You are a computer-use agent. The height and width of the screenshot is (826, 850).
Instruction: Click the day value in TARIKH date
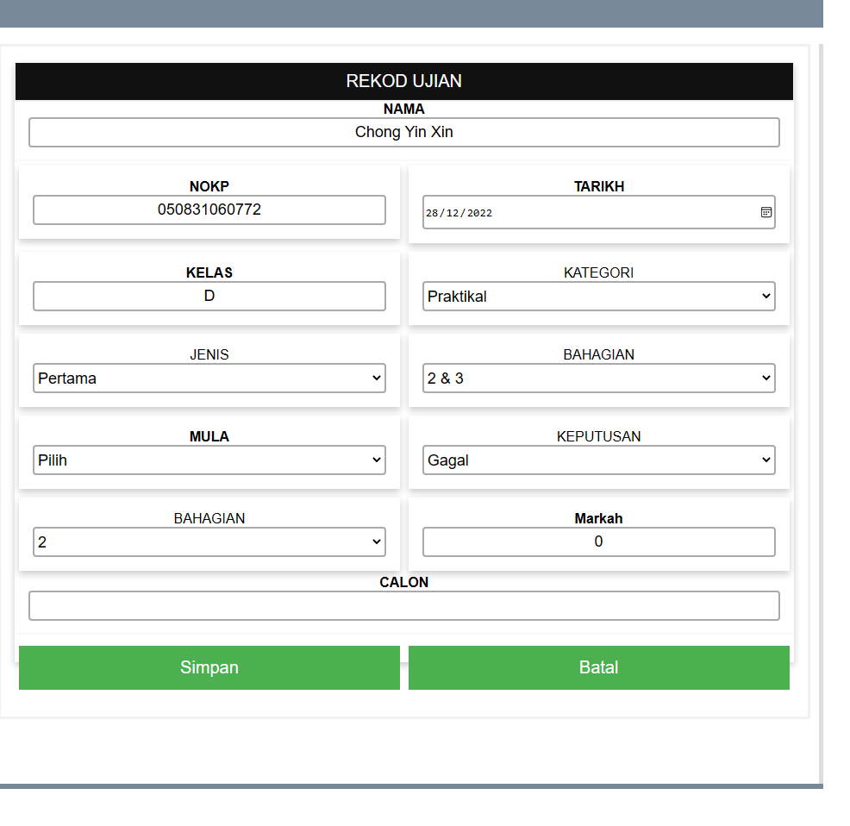(x=432, y=213)
